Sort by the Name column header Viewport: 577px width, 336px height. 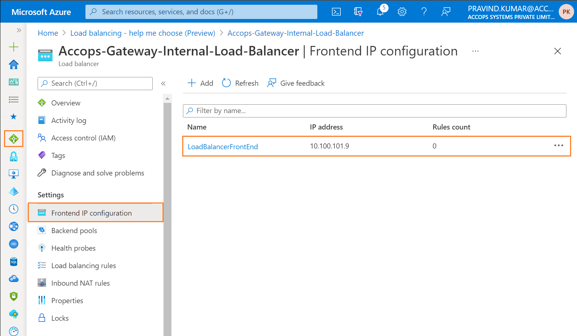(x=197, y=127)
